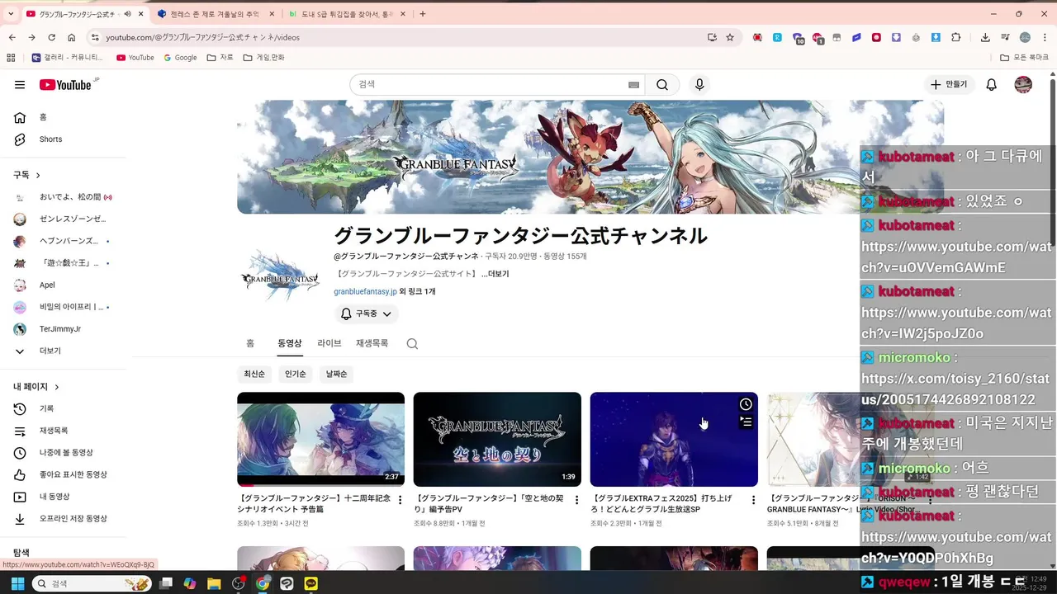Open the Google bookmark in bookmarks bar
Screen dimensions: 1057x594
pyautogui.click(x=180, y=58)
